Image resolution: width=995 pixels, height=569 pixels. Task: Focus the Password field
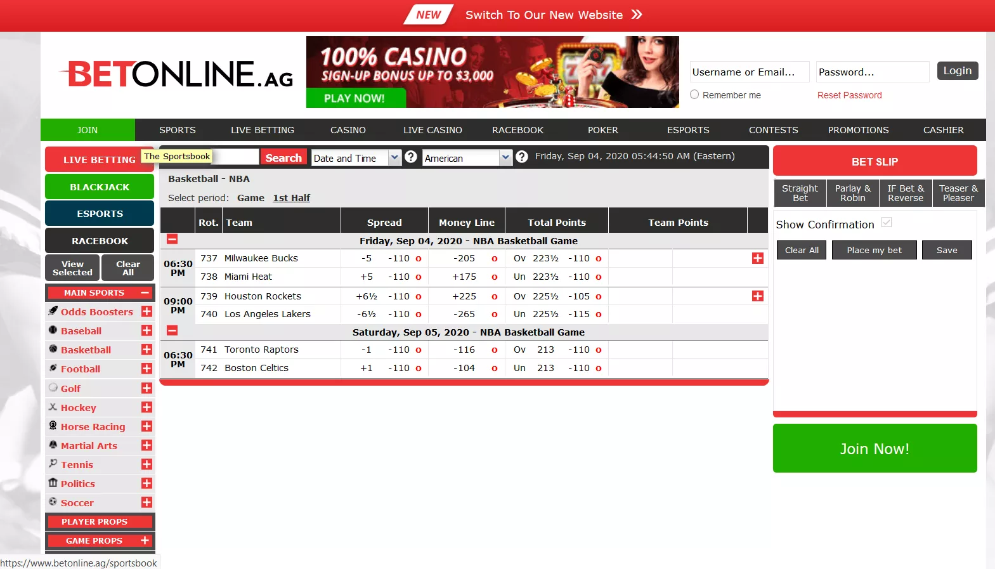coord(873,72)
